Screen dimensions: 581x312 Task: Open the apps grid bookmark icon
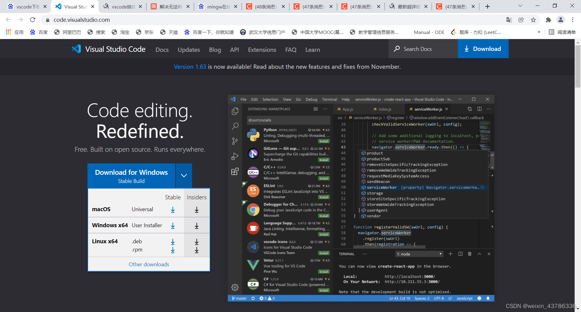(8, 32)
